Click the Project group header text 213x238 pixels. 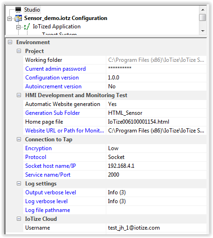tap(34, 51)
